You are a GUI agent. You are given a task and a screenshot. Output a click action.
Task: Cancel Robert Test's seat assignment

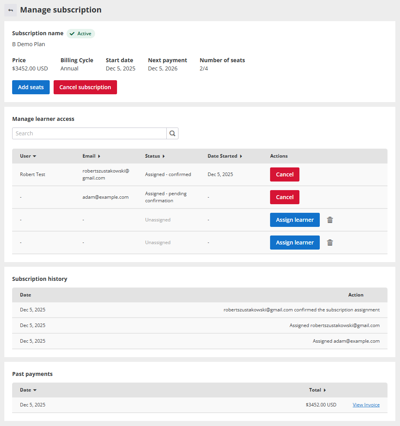(x=285, y=174)
